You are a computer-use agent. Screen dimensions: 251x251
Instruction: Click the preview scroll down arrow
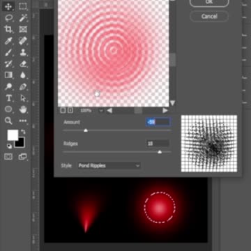coord(172,103)
